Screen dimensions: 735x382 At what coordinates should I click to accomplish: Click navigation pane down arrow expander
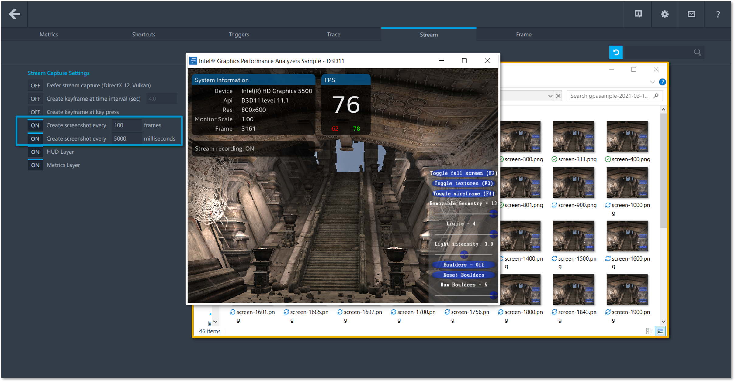[215, 322]
